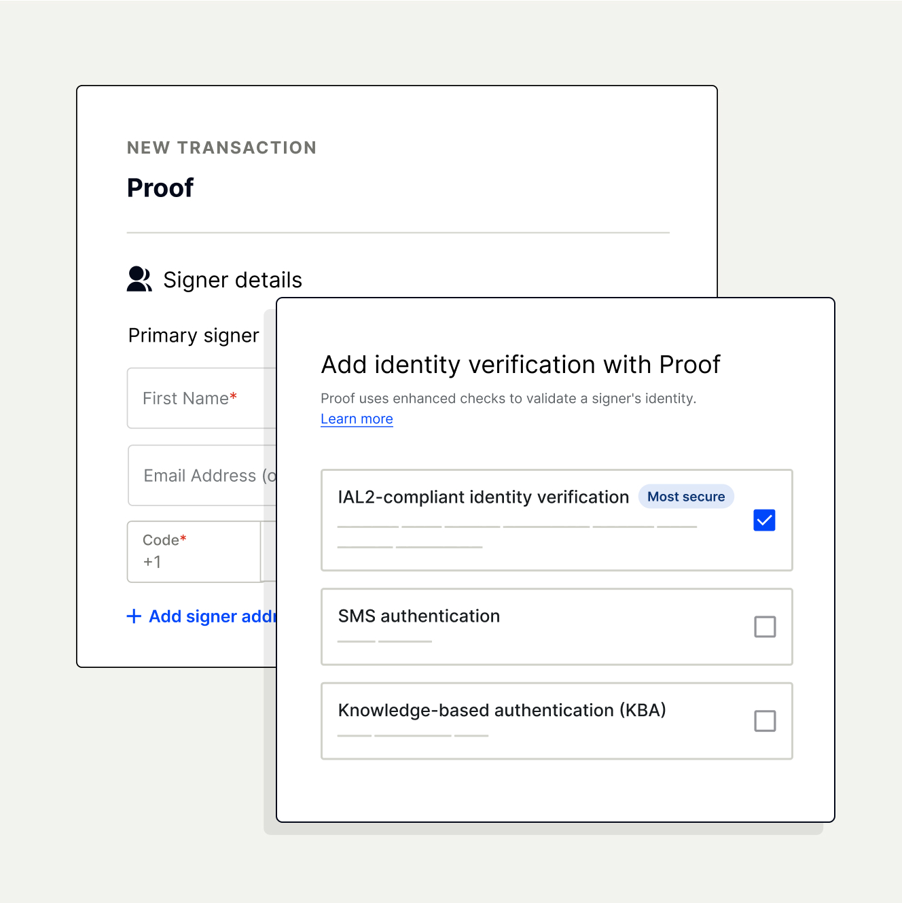
Task: Uncheck IAL2-compliant identity verification checkbox
Action: [764, 520]
